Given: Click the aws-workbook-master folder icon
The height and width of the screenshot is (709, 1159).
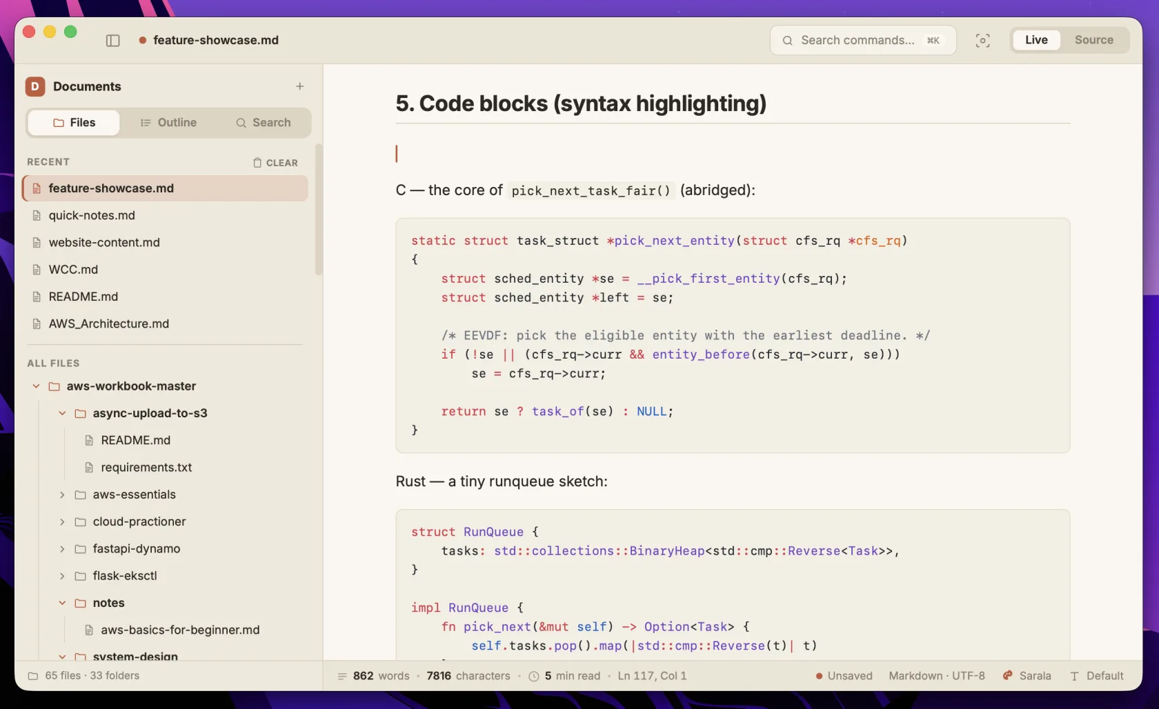Looking at the screenshot, I should 54,386.
